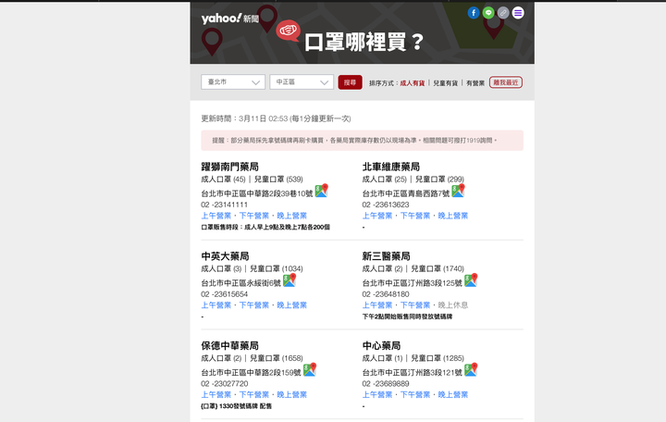Click mask stock counts (25)/(299)
Viewport: 666px width, 422px height.
tap(413, 180)
